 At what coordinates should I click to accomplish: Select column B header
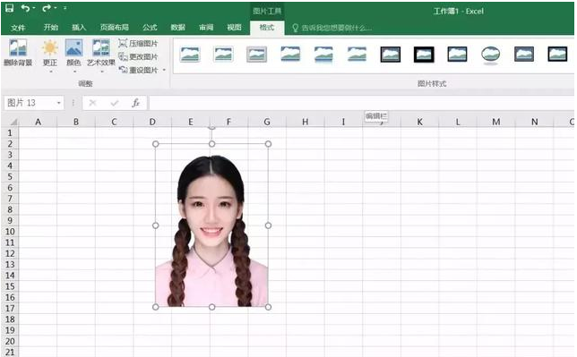(x=76, y=122)
